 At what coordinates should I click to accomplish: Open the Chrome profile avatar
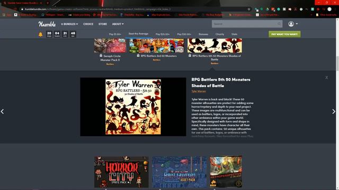tap(329, 9)
